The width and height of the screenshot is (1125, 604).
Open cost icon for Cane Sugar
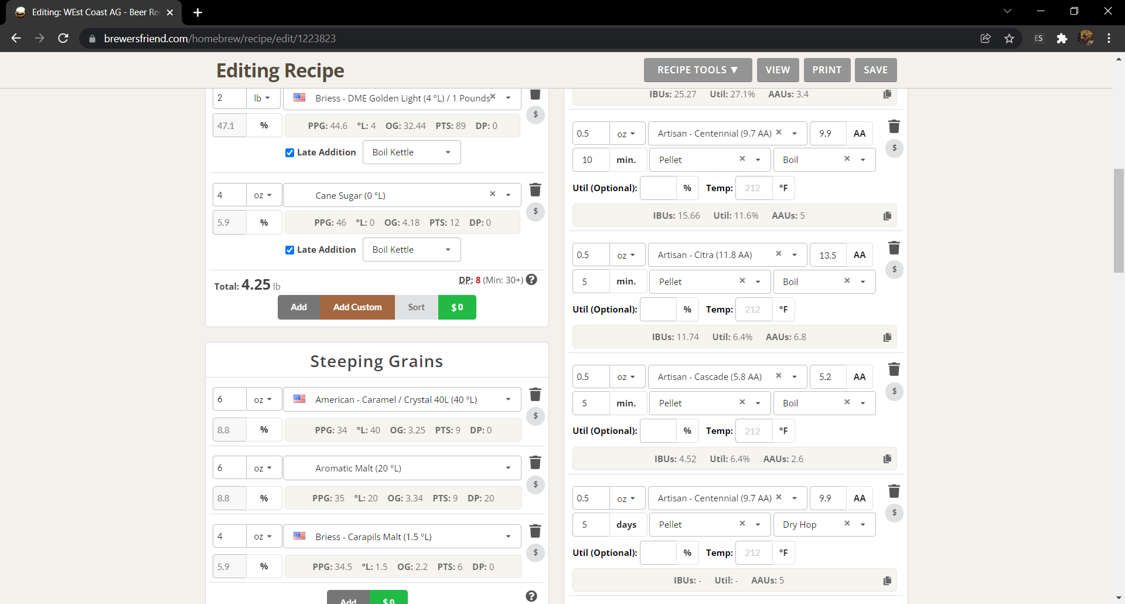(x=536, y=211)
